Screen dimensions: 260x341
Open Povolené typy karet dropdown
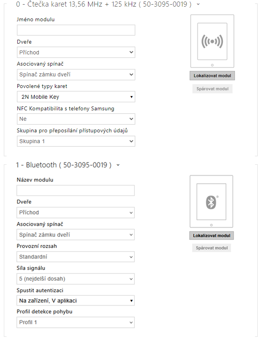[76, 97]
